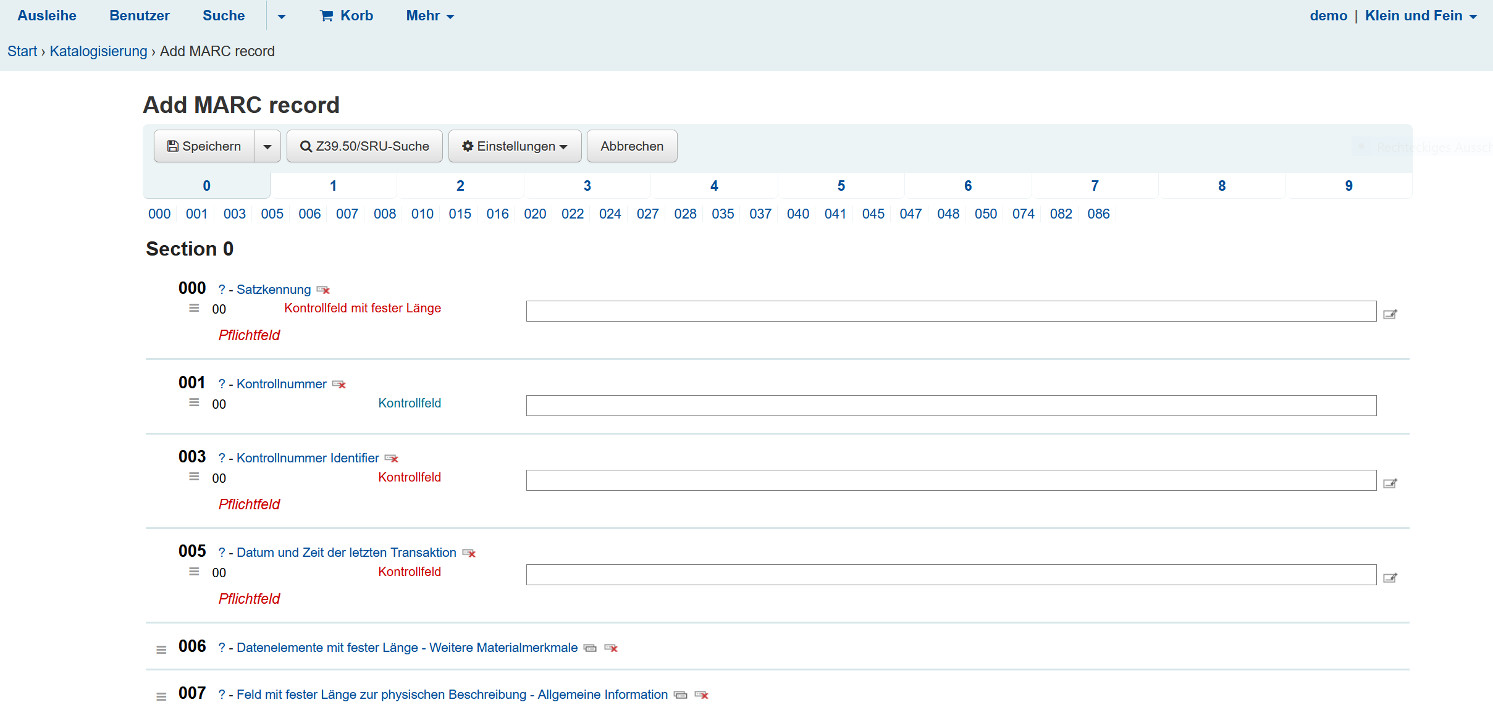Viewport: 1493px width, 705px height.
Task: Click the drag handle of 006 tag
Action: pyautogui.click(x=161, y=649)
